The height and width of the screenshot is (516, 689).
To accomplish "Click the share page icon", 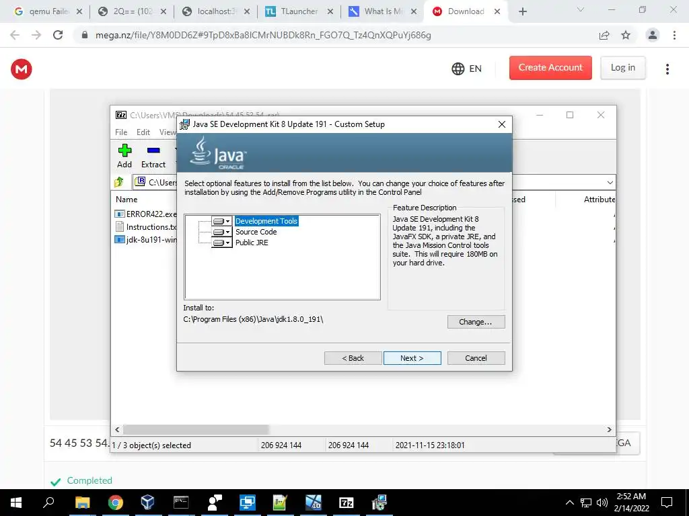I will (x=604, y=35).
